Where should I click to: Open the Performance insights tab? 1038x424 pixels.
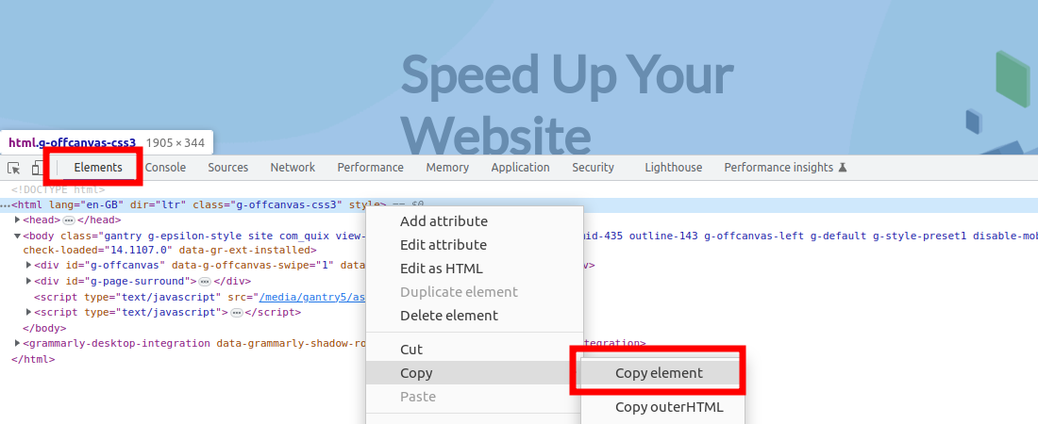point(778,168)
